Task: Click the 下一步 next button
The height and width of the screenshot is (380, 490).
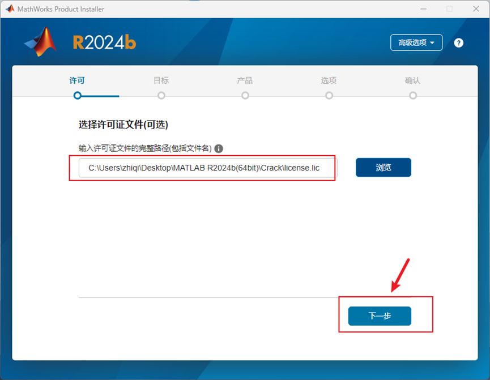Action: [x=380, y=316]
